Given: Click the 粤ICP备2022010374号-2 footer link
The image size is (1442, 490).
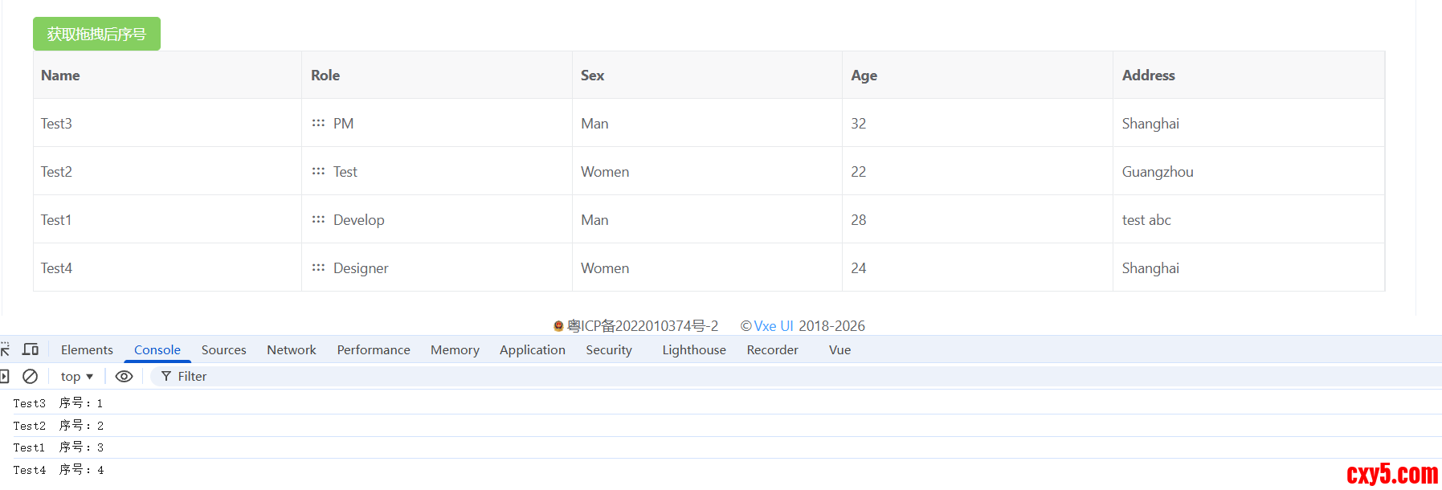Looking at the screenshot, I should [642, 325].
